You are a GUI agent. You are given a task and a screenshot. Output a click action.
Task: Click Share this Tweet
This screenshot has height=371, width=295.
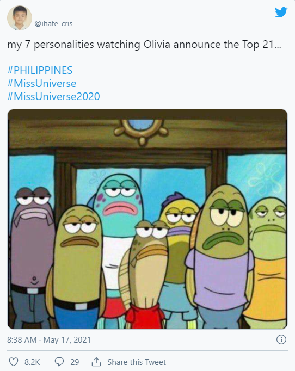(x=137, y=362)
